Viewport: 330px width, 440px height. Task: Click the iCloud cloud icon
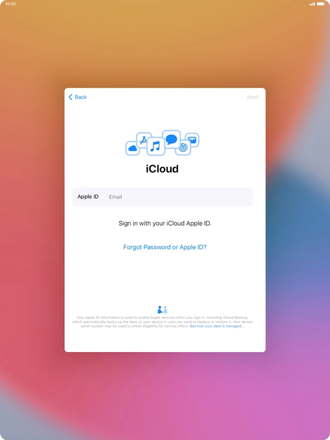[x=132, y=148]
